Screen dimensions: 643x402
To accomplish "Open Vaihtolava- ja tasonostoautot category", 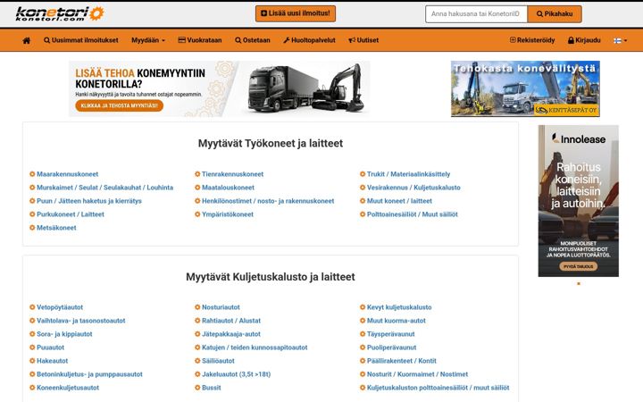I will tap(80, 321).
